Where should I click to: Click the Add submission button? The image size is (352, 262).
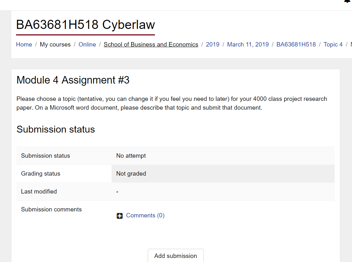(176, 256)
